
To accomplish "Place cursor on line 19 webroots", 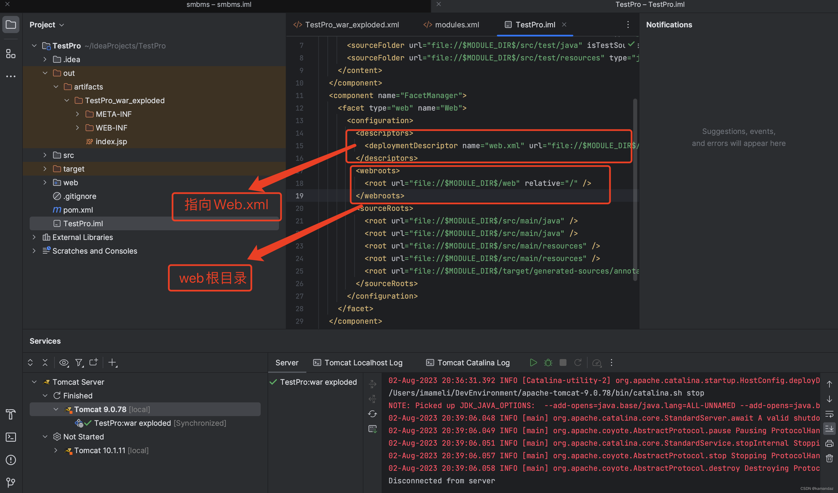I will [x=380, y=196].
